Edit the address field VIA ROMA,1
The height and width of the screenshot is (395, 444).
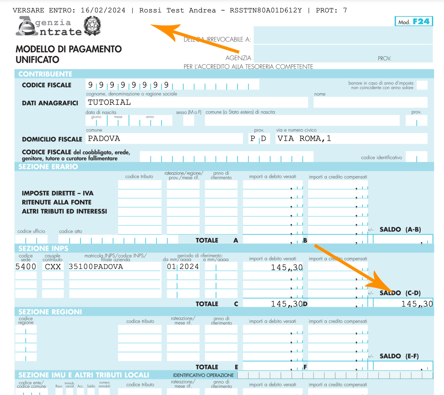coord(351,139)
